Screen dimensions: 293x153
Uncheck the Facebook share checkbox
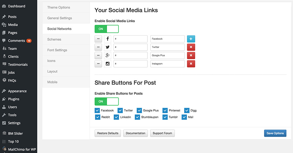[97, 110]
